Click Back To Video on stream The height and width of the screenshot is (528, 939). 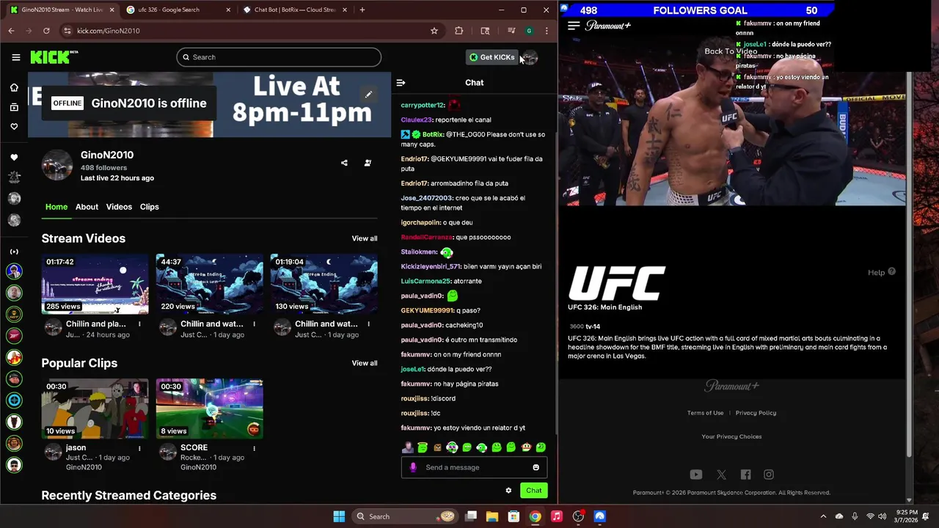[731, 51]
